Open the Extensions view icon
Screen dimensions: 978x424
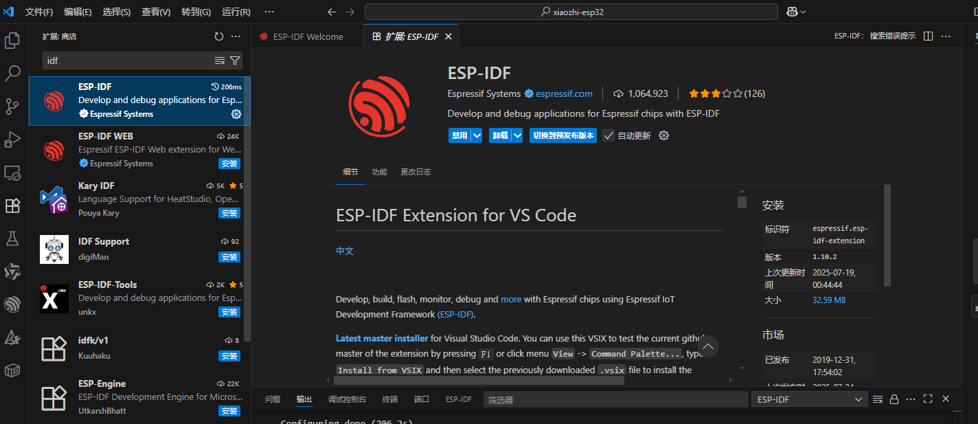pyautogui.click(x=12, y=205)
